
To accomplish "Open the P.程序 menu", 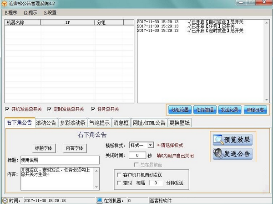I will 11,13.
